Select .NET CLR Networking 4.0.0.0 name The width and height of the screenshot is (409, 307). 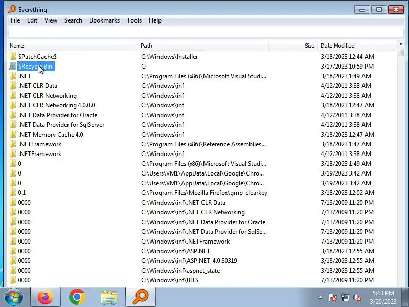pyautogui.click(x=57, y=105)
